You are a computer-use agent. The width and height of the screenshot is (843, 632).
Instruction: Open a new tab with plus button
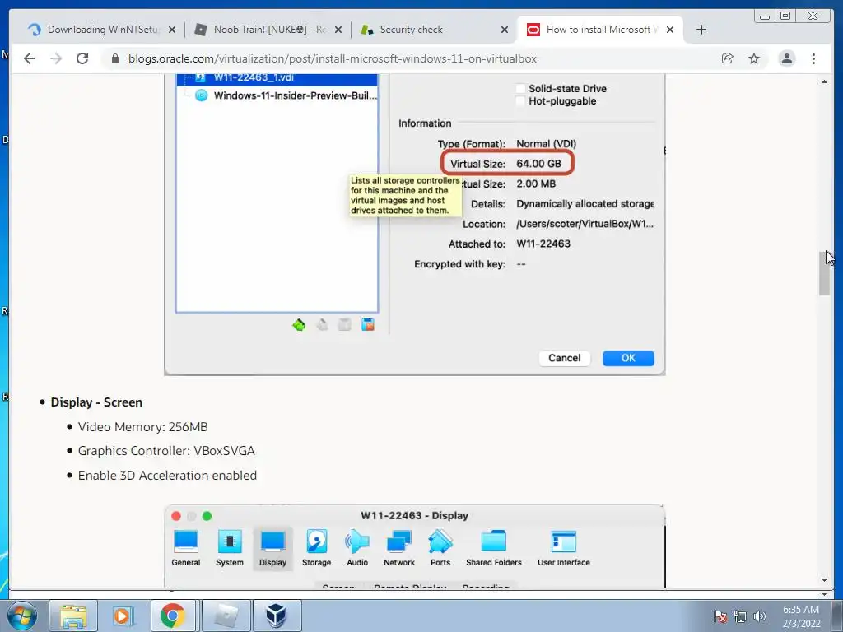701,30
